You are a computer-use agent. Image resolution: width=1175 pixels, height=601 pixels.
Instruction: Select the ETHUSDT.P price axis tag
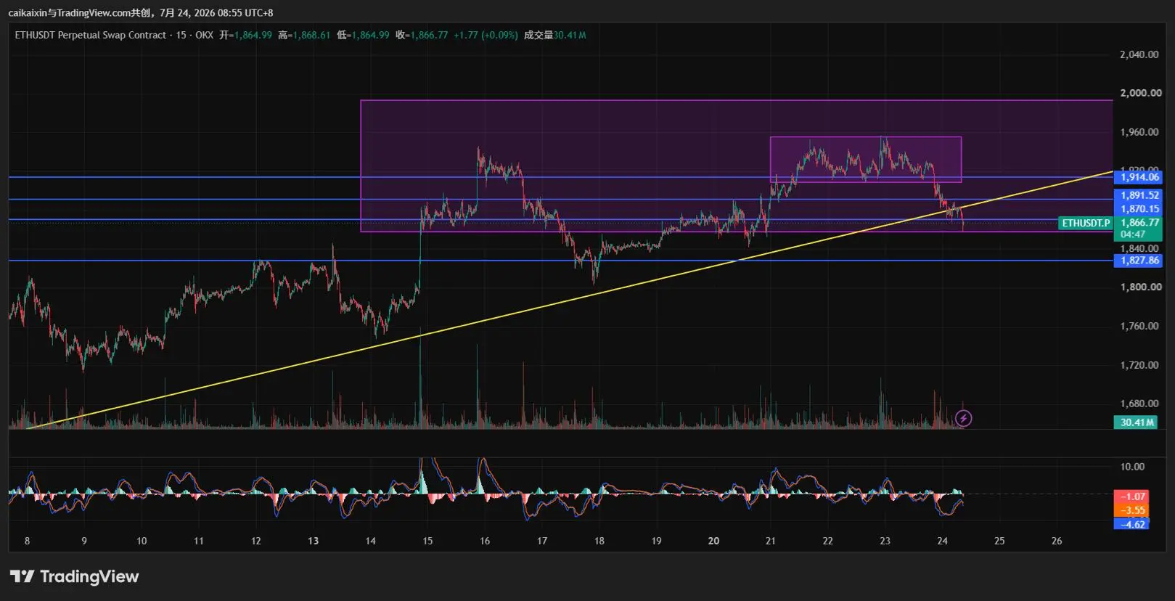tap(1086, 223)
